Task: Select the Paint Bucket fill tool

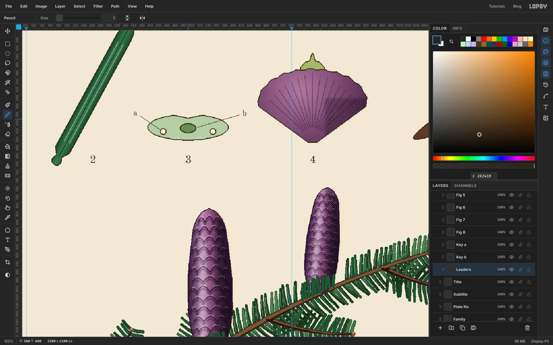Action: (8, 147)
